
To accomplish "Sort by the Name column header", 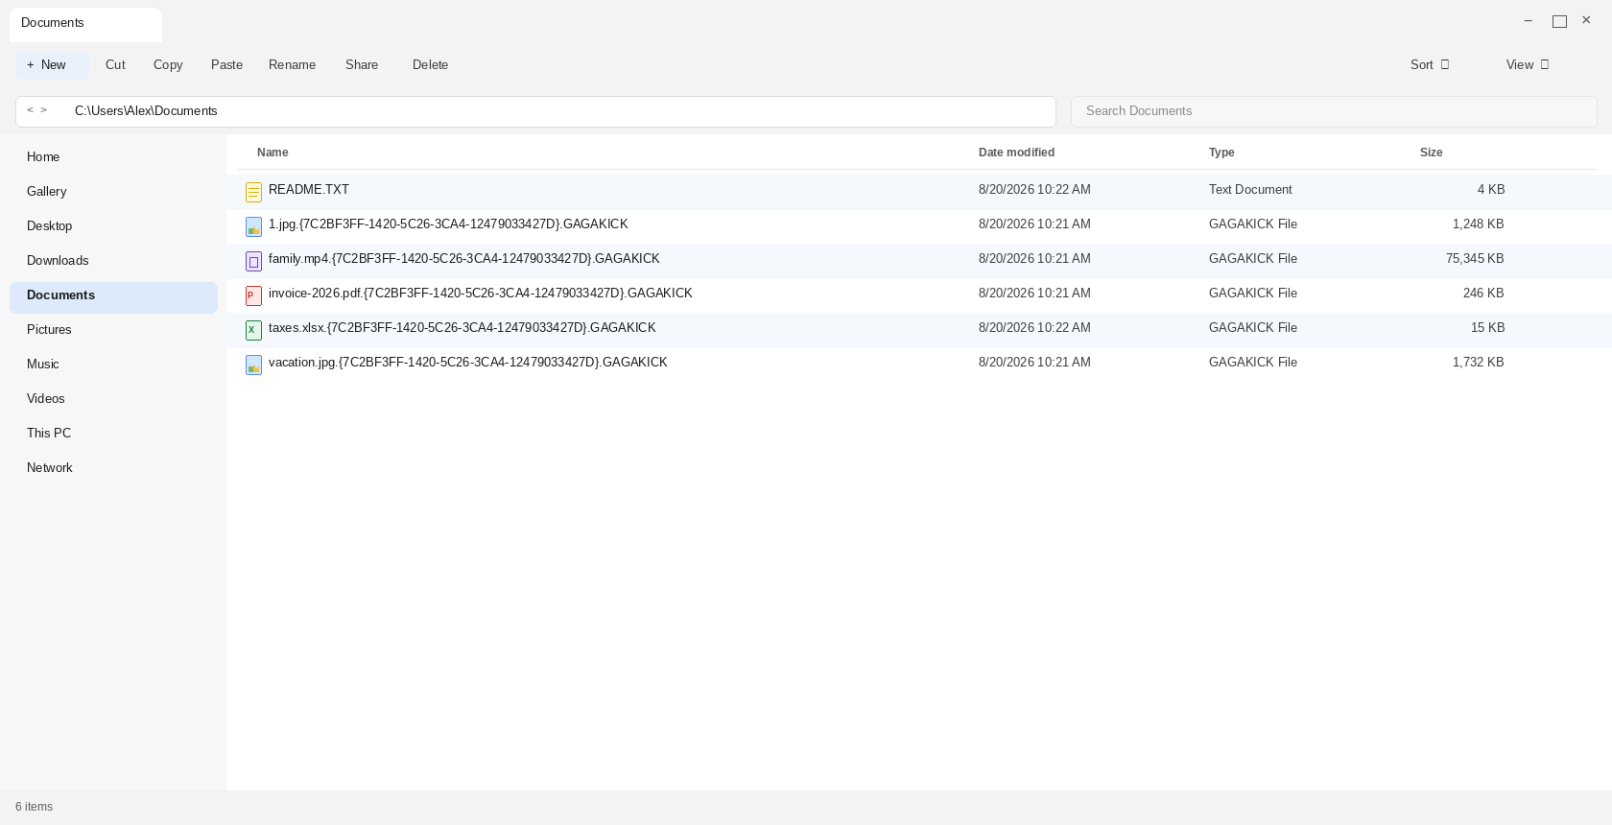I will [x=273, y=153].
